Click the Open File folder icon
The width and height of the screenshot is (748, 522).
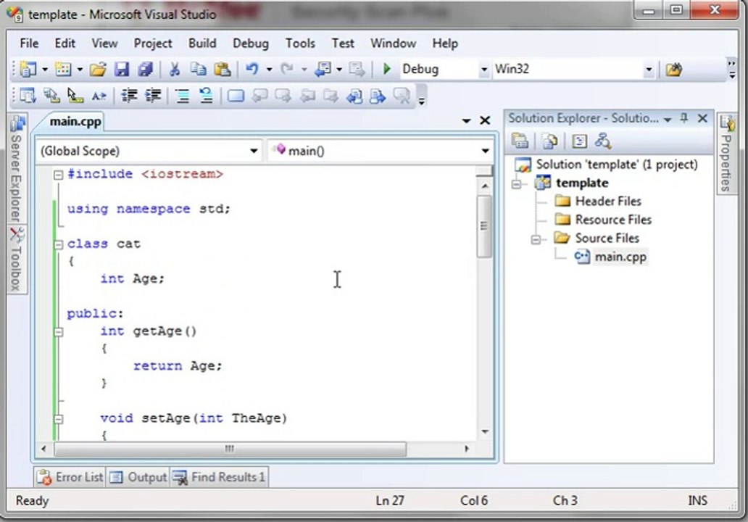point(98,70)
